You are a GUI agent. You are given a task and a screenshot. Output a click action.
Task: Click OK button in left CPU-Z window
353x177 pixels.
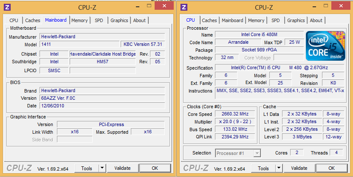[155, 168]
